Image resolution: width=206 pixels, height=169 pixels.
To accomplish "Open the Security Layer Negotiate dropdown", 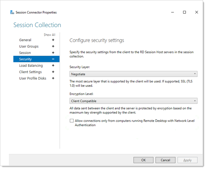I will pyautogui.click(x=133, y=74).
